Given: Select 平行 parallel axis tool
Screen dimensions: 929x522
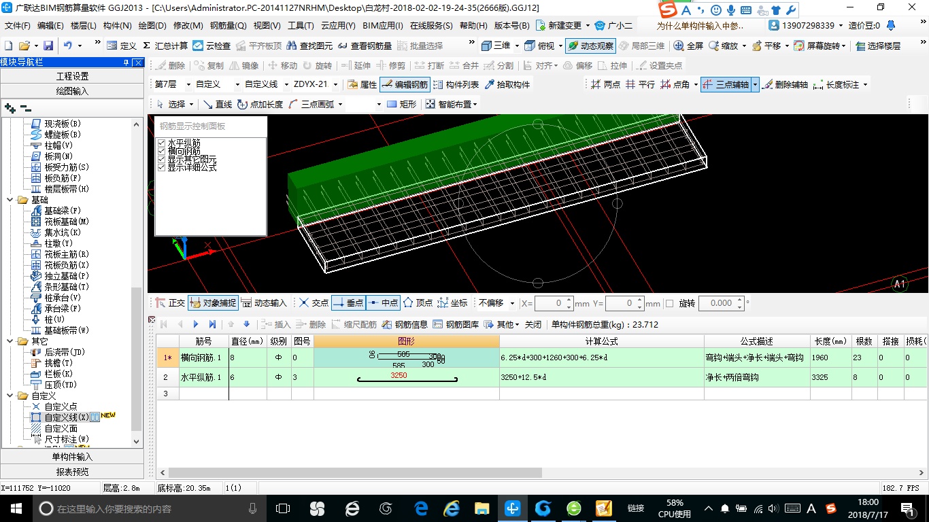Looking at the screenshot, I should coord(640,85).
